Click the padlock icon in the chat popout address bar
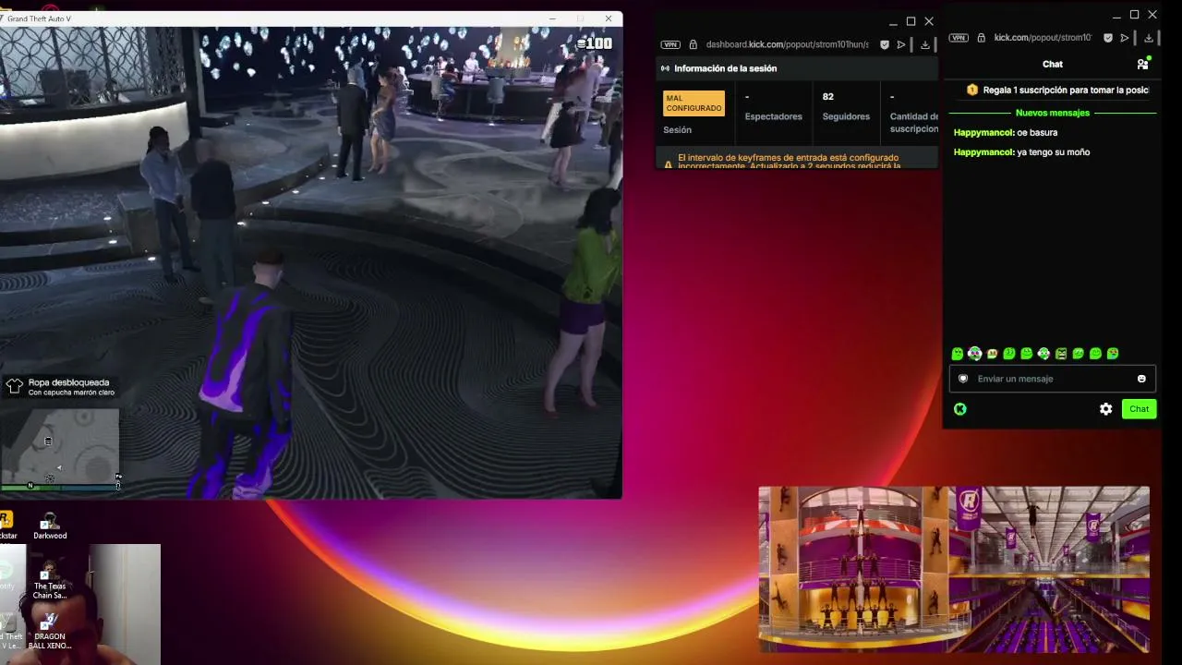 pyautogui.click(x=981, y=38)
